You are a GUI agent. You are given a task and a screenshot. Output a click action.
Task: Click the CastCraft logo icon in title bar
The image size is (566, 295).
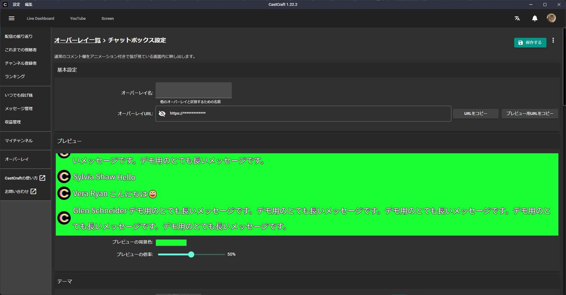[x=5, y=5]
